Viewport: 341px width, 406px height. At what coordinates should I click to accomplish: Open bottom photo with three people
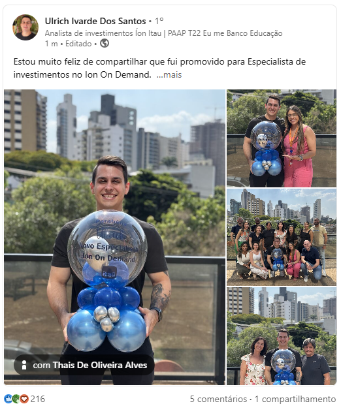[x=282, y=336]
